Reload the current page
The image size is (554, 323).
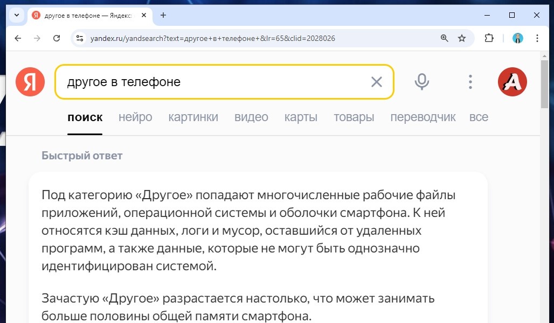click(x=56, y=38)
